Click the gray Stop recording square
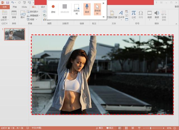179x130 pixels. tap(65, 6)
